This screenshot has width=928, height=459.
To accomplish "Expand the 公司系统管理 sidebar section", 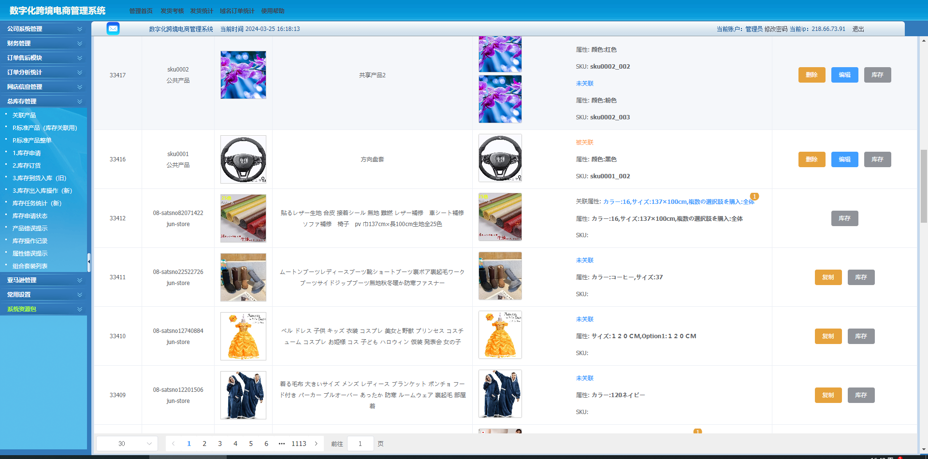I will pos(43,29).
